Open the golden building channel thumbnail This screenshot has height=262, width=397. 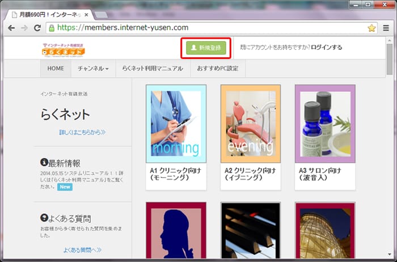tap(325, 230)
